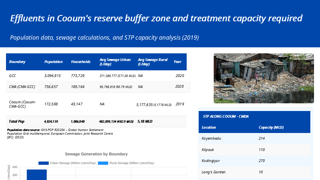Image resolution: width=320 pixels, height=180 pixels.
Task: Click the STP ALONG COOUM - CMDA heading
Action: click(226, 117)
